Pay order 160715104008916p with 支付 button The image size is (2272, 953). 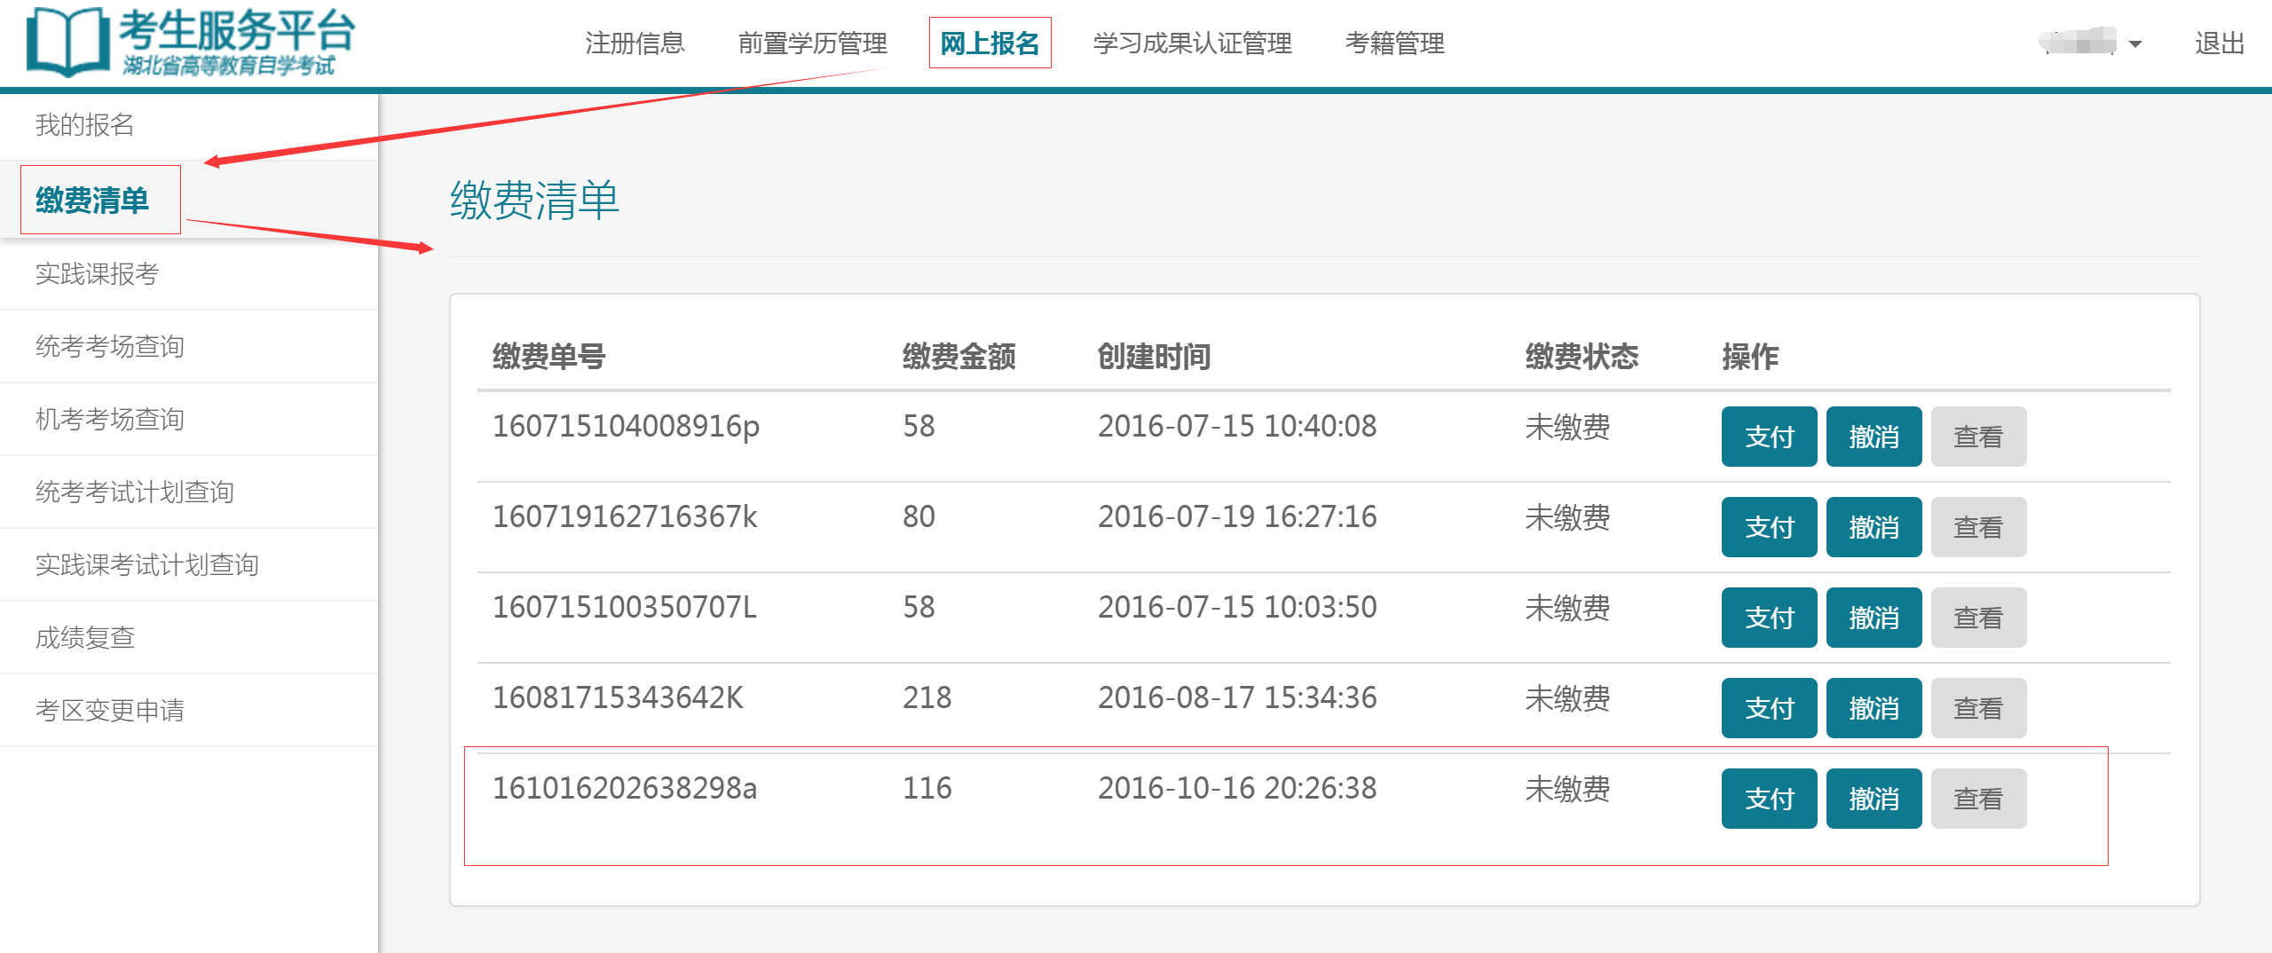point(1768,437)
